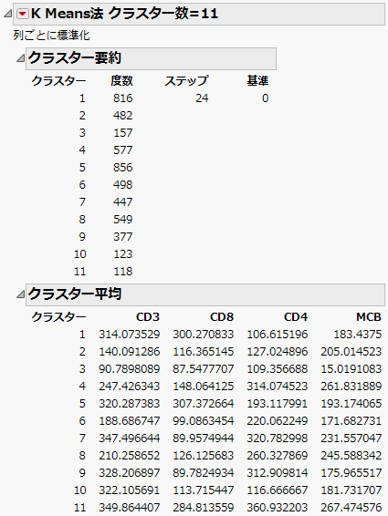
Task: Select CD3 mean 314.073529
Action: [130, 335]
